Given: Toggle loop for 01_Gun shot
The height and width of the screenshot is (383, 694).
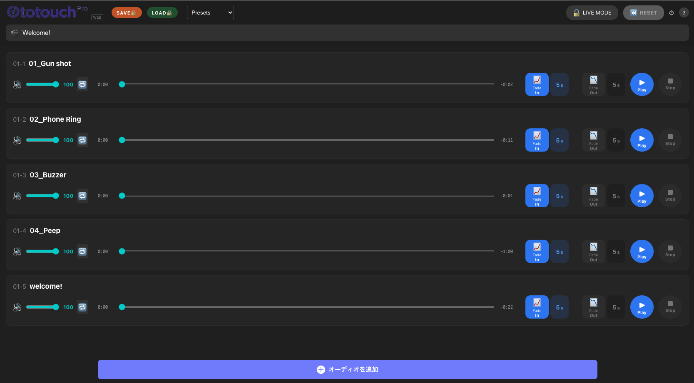Looking at the screenshot, I should click(x=82, y=84).
